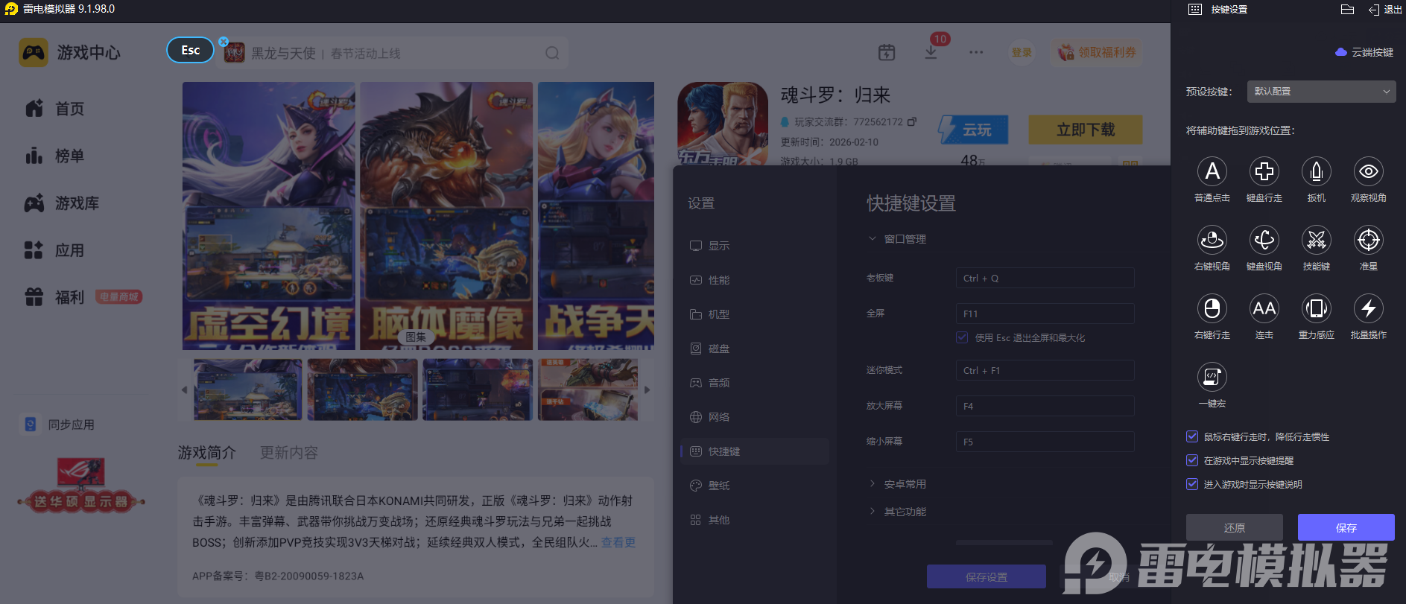1406x604 pixels.
Task: Choose the 键盘视角 keyboard view tool
Action: click(1264, 240)
